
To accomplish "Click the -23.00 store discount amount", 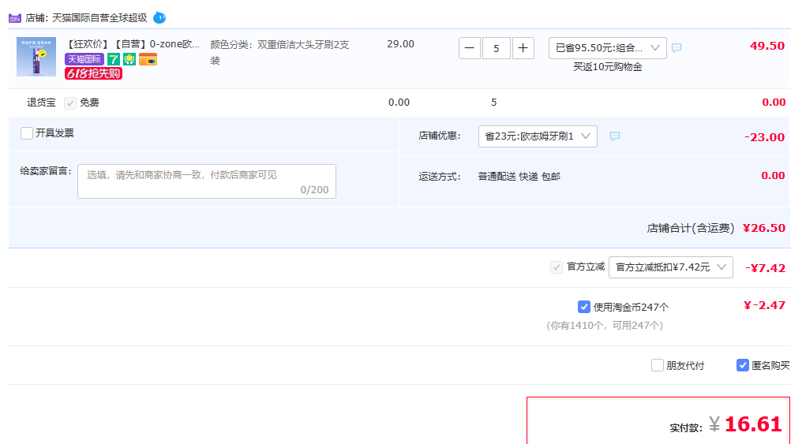I will [x=764, y=137].
